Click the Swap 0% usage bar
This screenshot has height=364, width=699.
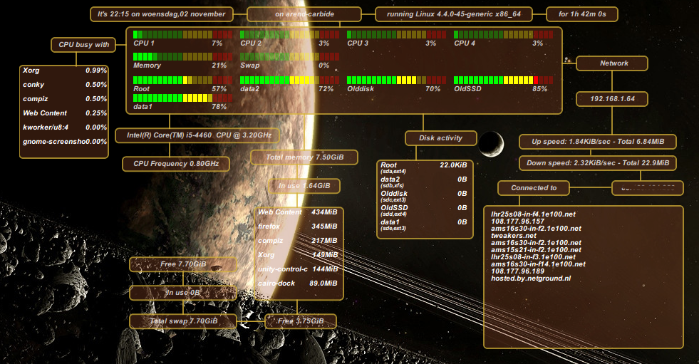click(290, 56)
